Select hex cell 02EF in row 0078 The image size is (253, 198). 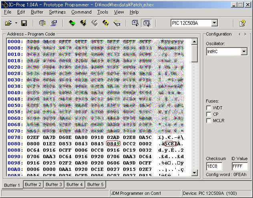point(33,137)
